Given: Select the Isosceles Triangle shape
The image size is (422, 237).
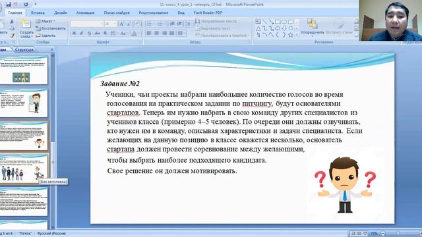Looking at the screenshot, I should 258,28.
